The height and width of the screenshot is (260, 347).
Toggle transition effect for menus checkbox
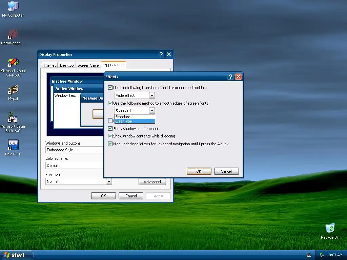coord(110,88)
